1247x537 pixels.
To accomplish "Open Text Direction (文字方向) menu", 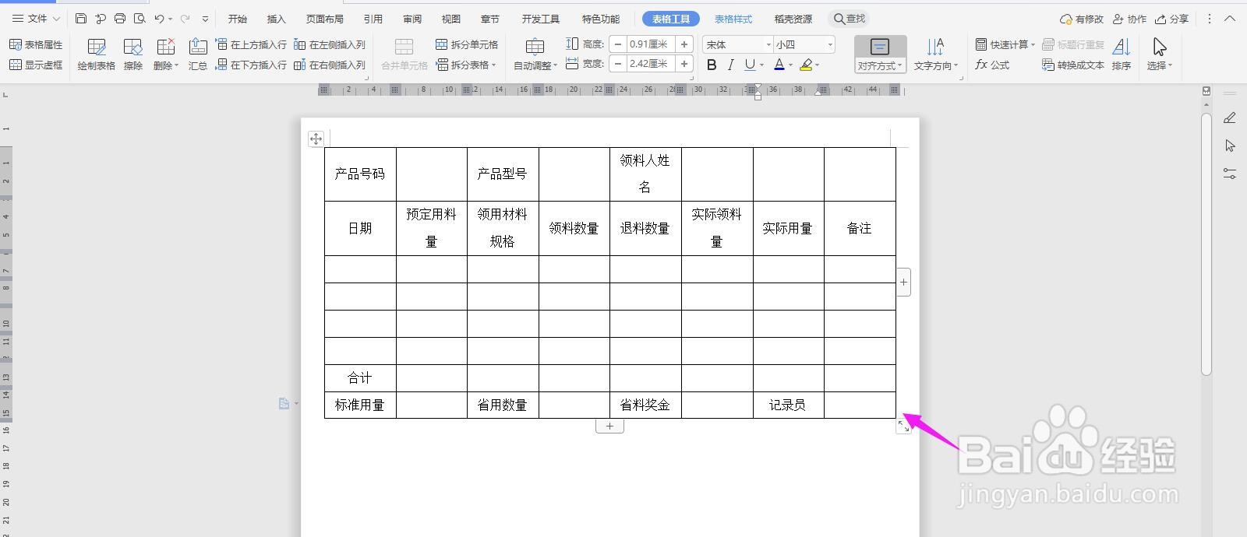I will pyautogui.click(x=935, y=54).
